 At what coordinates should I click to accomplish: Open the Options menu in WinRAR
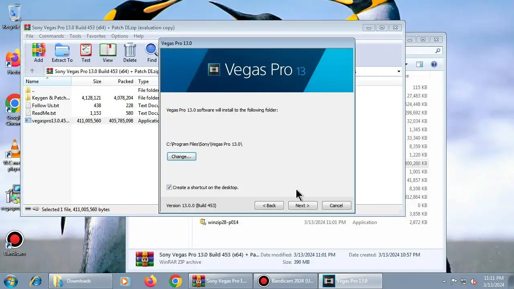coord(120,36)
